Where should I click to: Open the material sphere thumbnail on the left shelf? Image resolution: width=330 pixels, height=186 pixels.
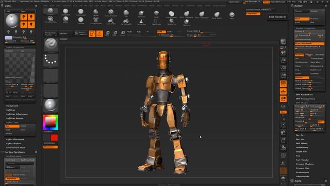(x=51, y=105)
